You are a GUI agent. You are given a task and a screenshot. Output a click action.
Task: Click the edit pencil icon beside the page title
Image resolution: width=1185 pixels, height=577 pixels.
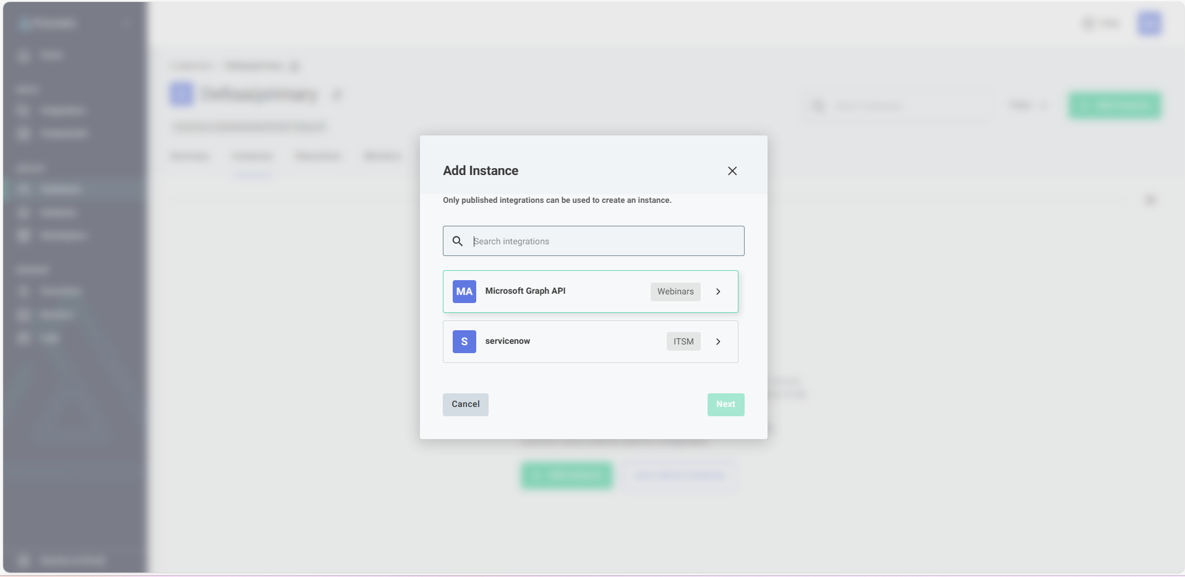(x=338, y=95)
